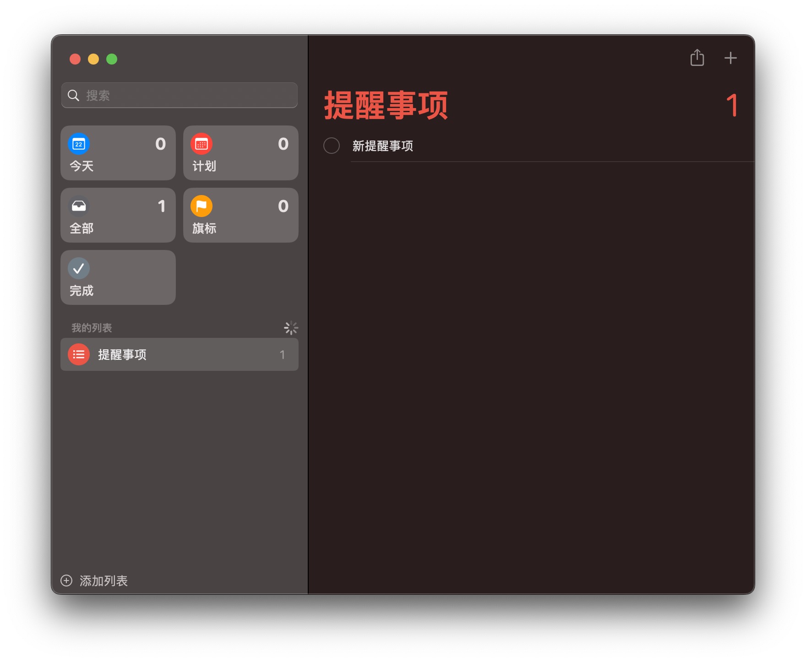The image size is (806, 662).
Task: Mark 新提醒事项 as completed
Action: pyautogui.click(x=332, y=146)
